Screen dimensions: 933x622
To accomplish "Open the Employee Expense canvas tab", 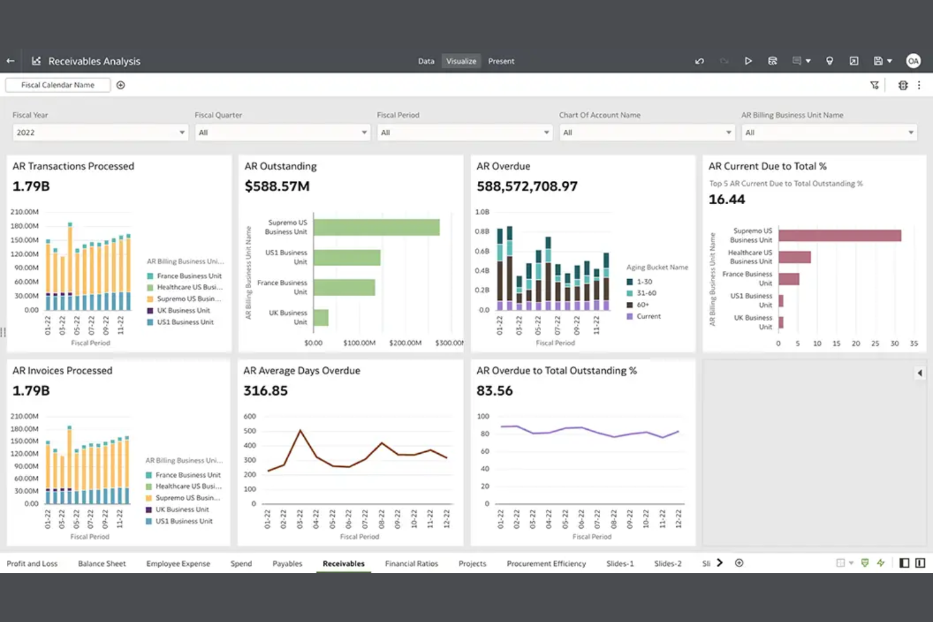I will [x=178, y=563].
